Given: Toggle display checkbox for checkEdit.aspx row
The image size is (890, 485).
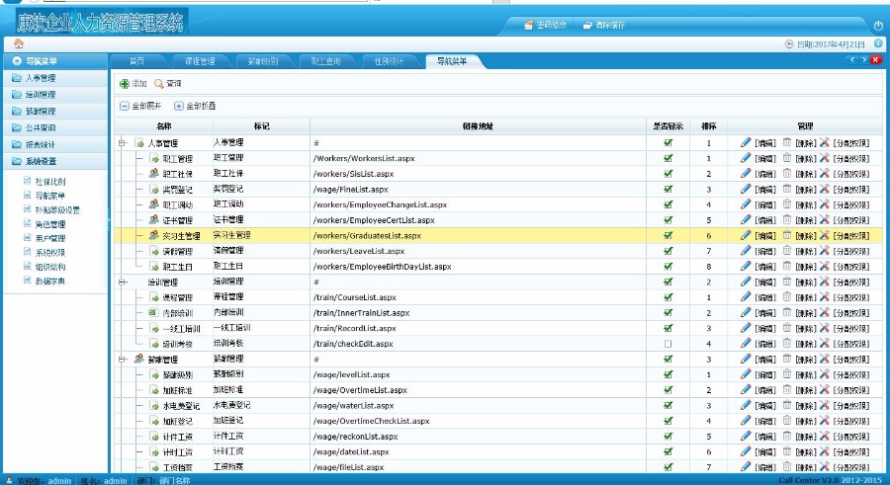Looking at the screenshot, I should tap(667, 344).
